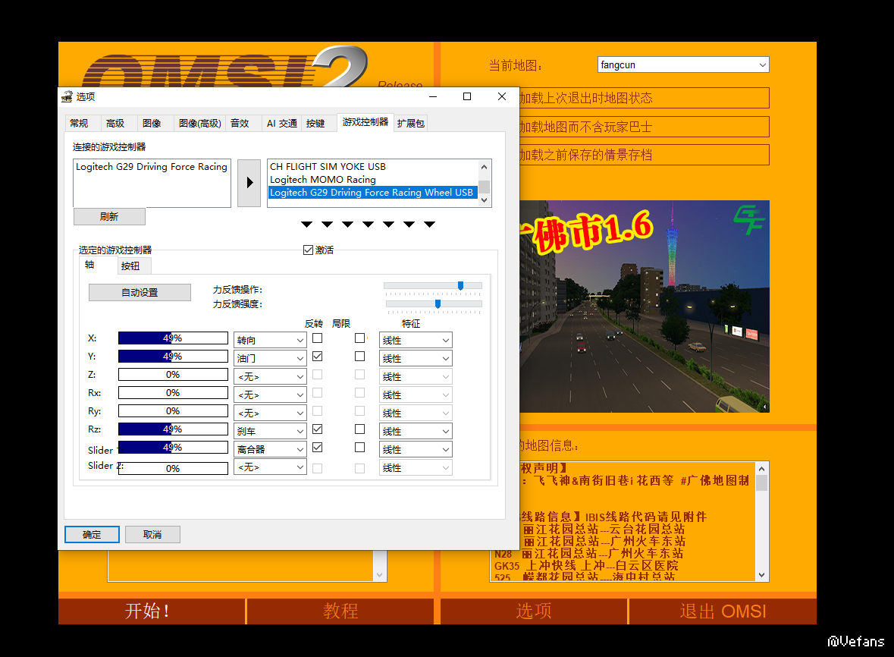Click 选项 in the OMSI launcher bottom bar
Image resolution: width=894 pixels, height=657 pixels.
[x=534, y=611]
